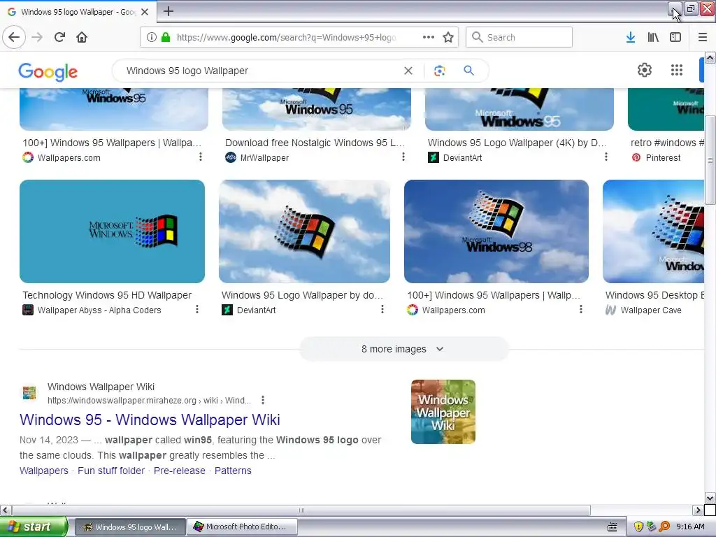
Task: Click the security shield tray icon
Action: click(638, 527)
